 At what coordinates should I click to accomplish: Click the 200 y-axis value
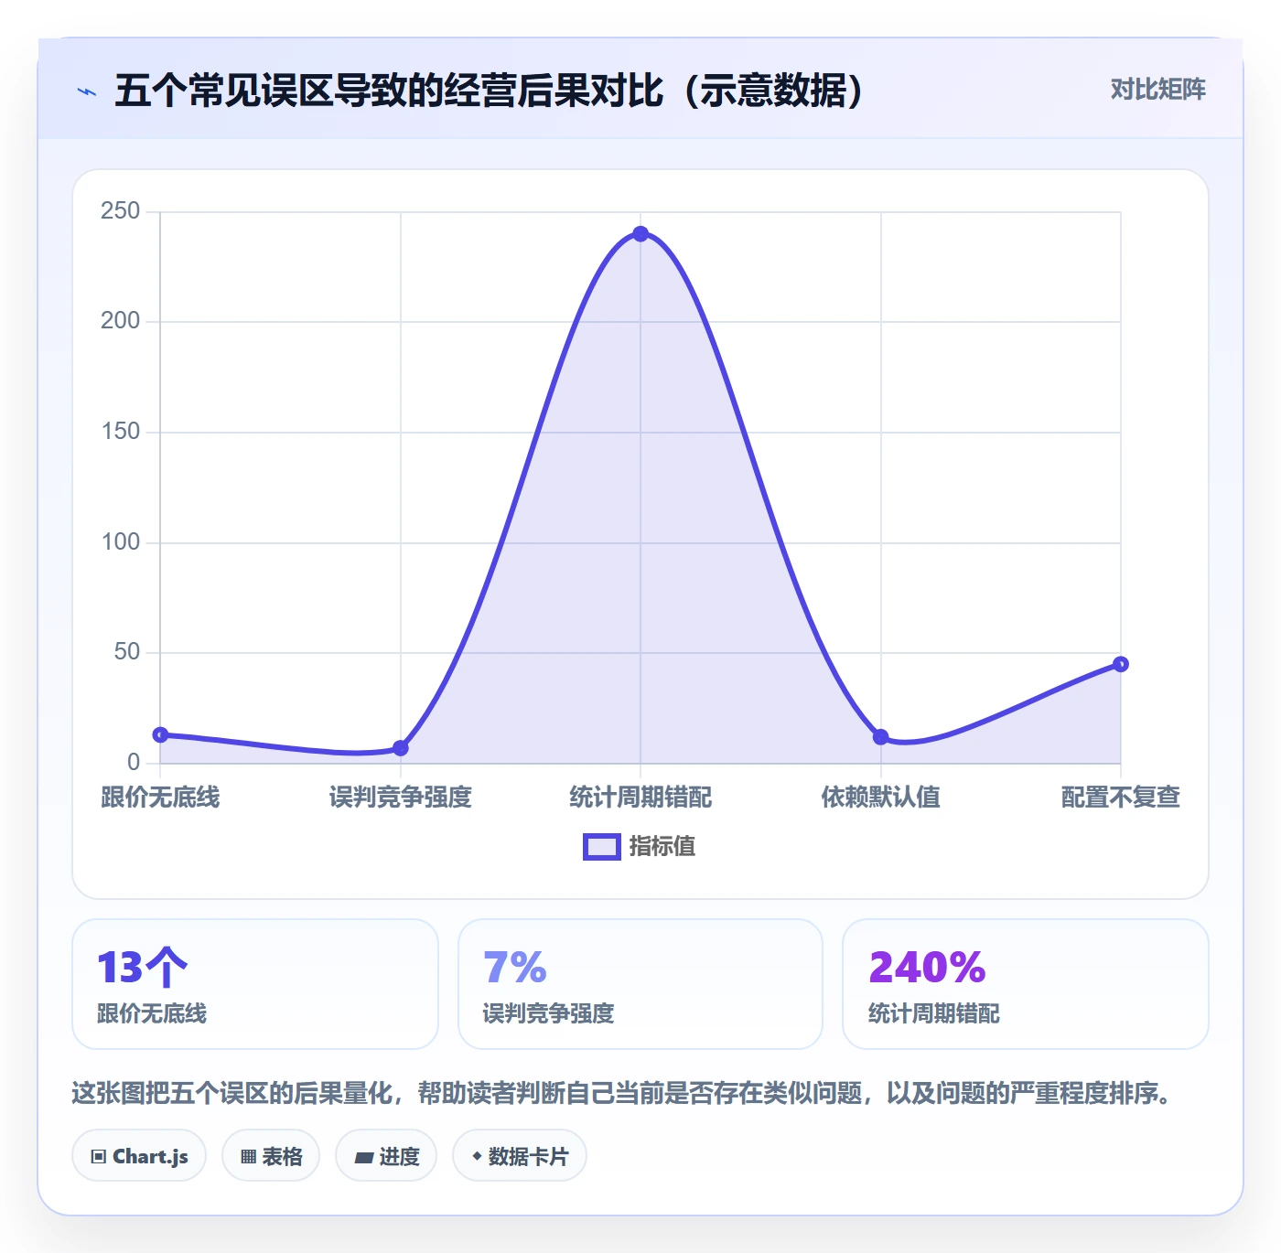click(120, 321)
